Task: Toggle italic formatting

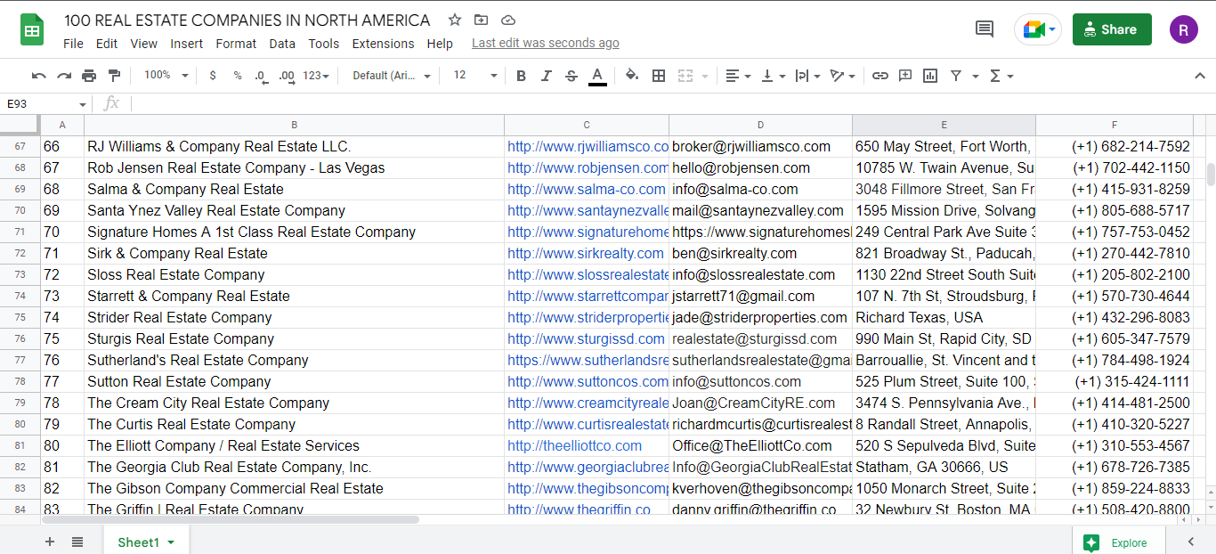Action: click(547, 76)
